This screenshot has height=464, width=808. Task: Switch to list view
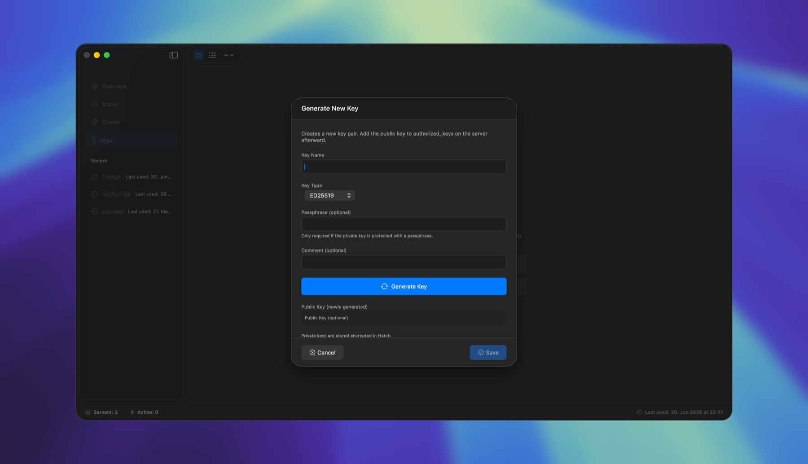(x=212, y=55)
